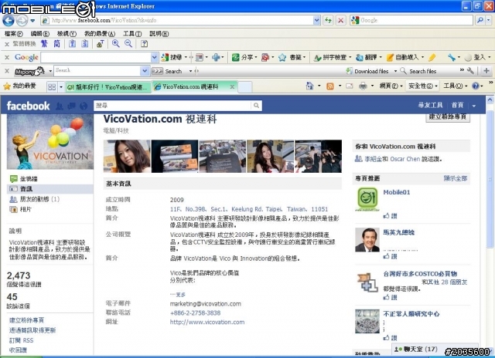Open the 網頁(P) page menu dropdown

click(x=391, y=86)
